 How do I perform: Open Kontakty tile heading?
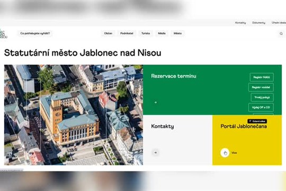click(x=163, y=126)
